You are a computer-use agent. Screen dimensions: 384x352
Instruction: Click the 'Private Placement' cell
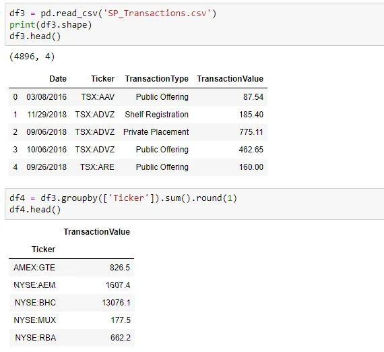click(x=156, y=132)
